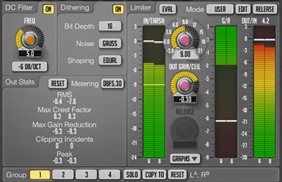Click the Peak label in Out Stats

[x=64, y=154]
